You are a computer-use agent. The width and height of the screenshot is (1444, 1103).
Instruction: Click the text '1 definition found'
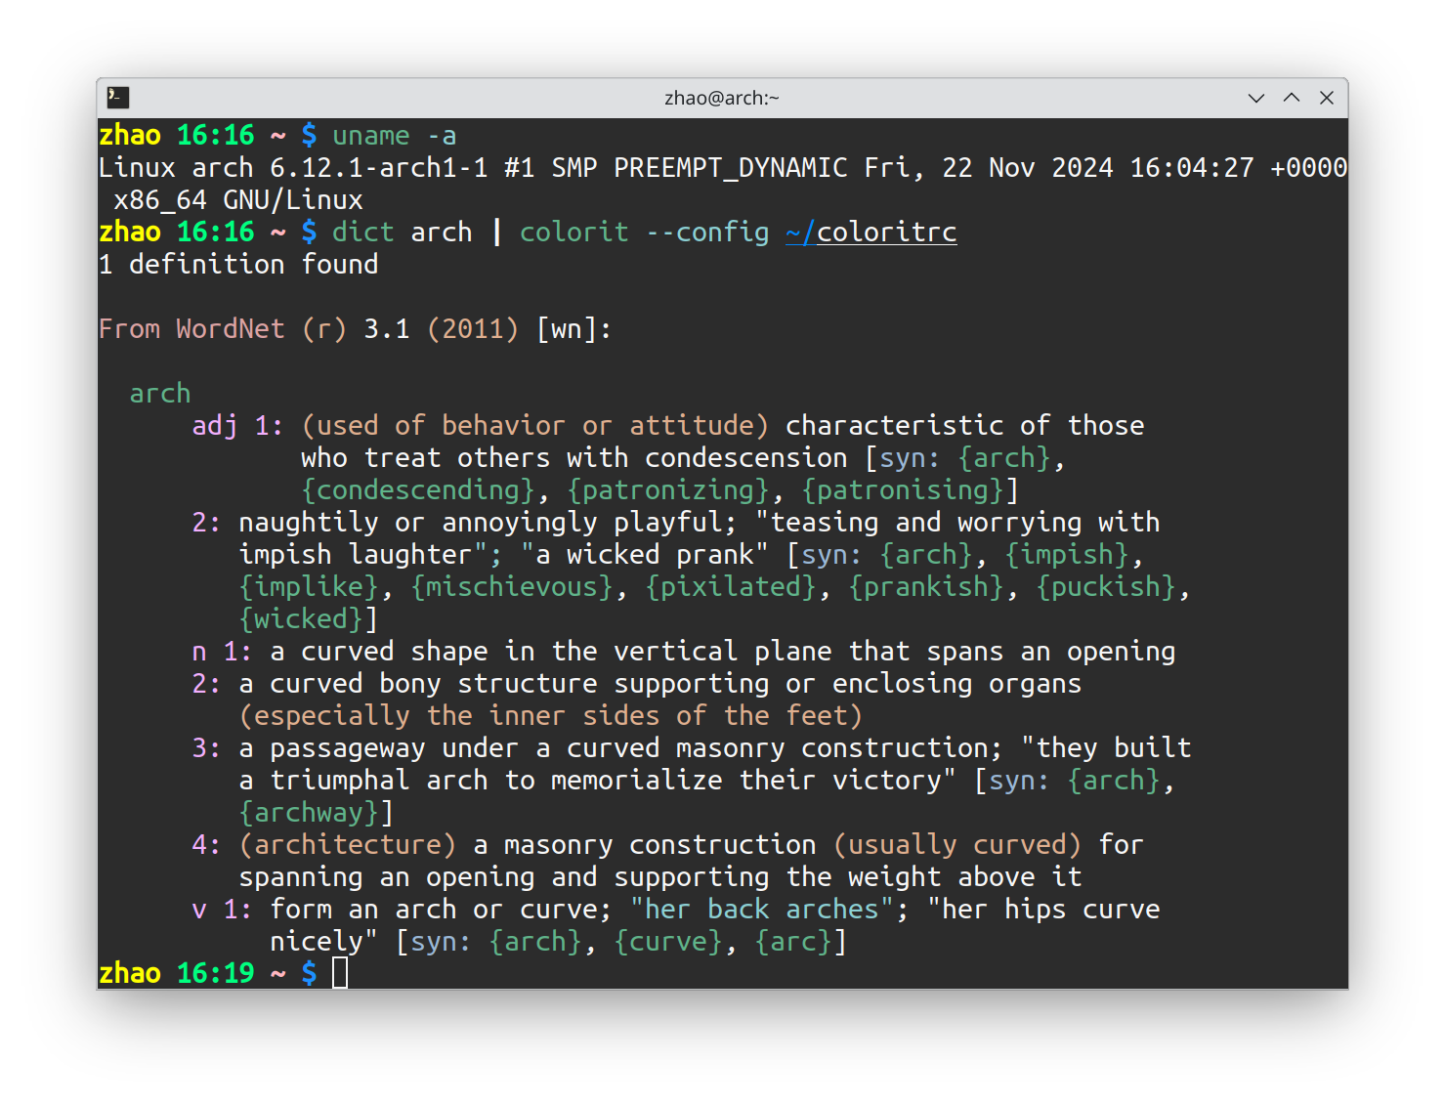point(238,264)
